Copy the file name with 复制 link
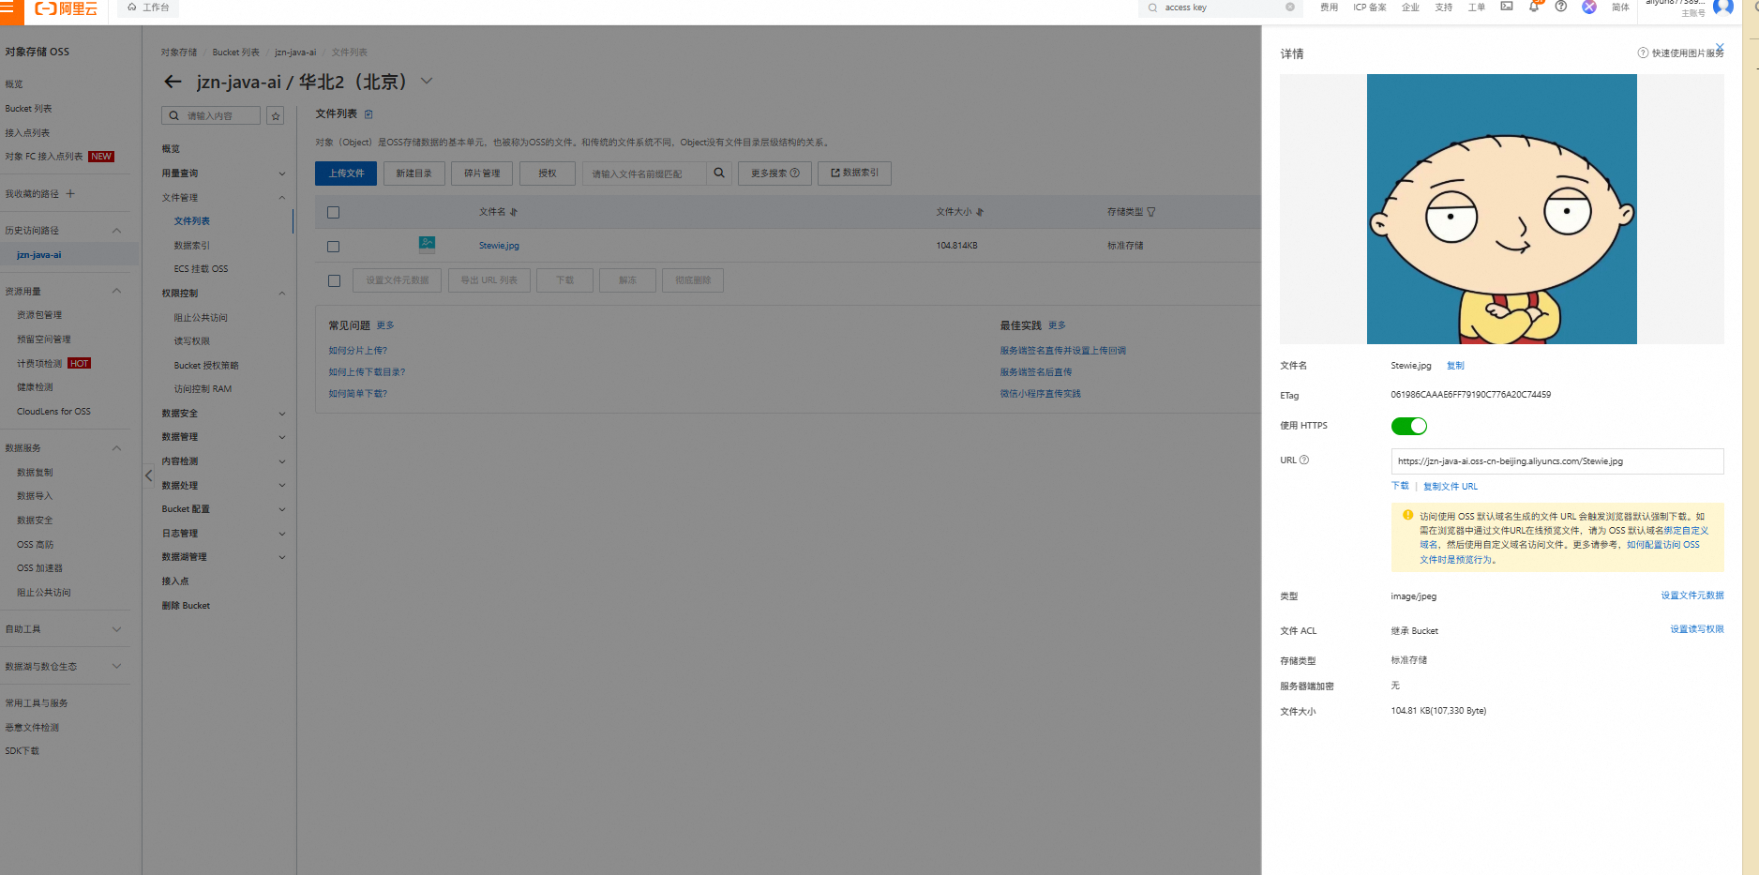 coord(1455,366)
